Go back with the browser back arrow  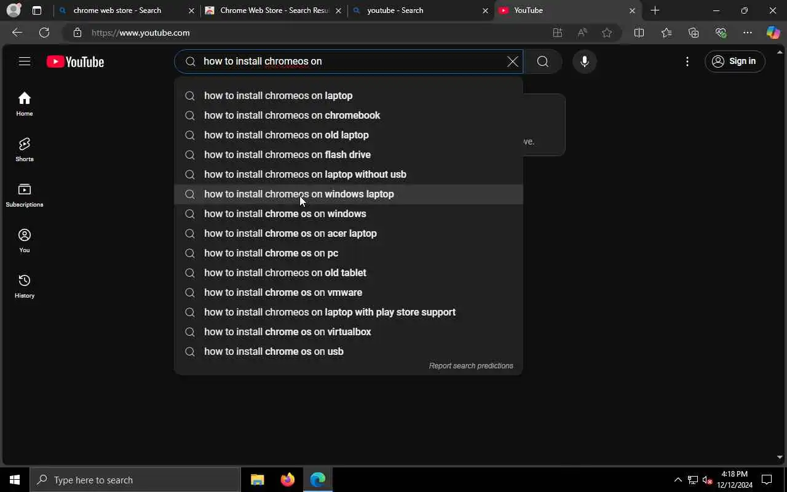point(17,33)
